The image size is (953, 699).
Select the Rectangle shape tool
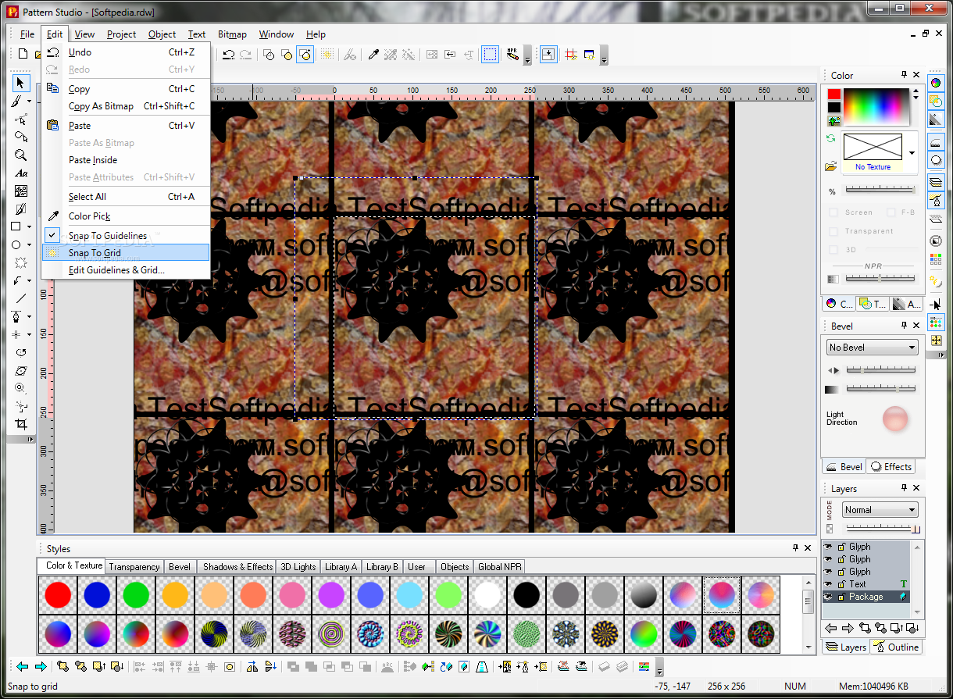point(17,227)
